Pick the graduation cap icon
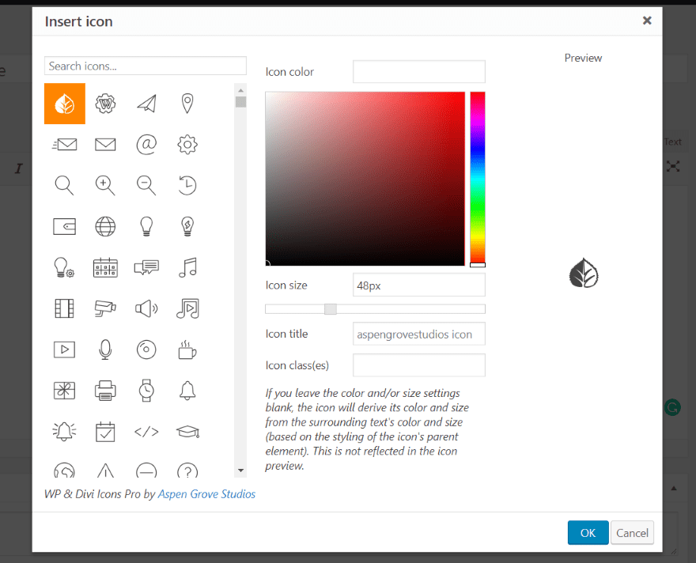Viewport: 696px width, 563px height. click(187, 431)
